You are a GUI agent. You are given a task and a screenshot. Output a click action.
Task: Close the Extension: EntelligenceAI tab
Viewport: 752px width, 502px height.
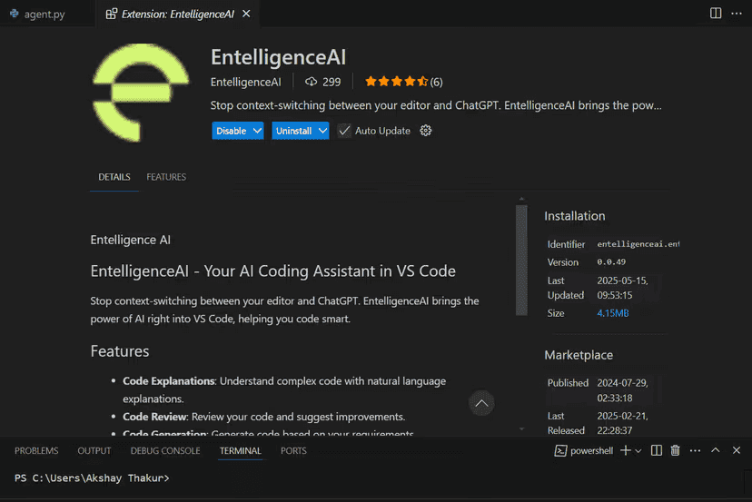246,14
